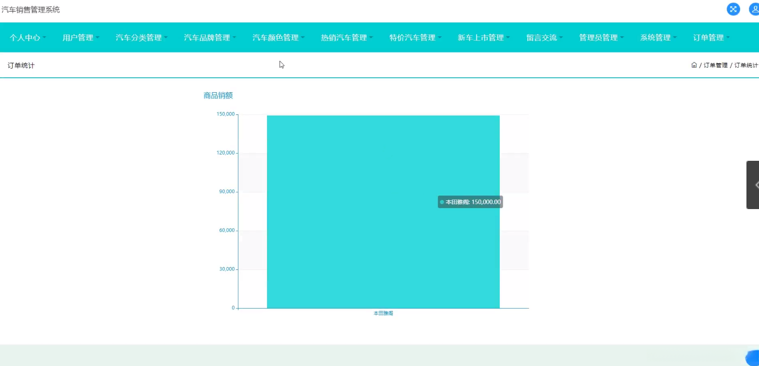Click the 订单统计 page heading

point(21,66)
